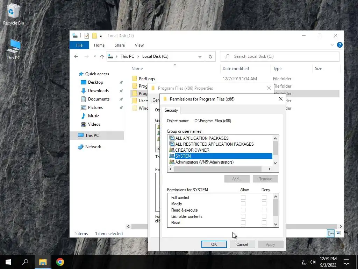Image resolution: width=358 pixels, height=269 pixels.
Task: Sort by the Size column header
Action: pyautogui.click(x=318, y=69)
